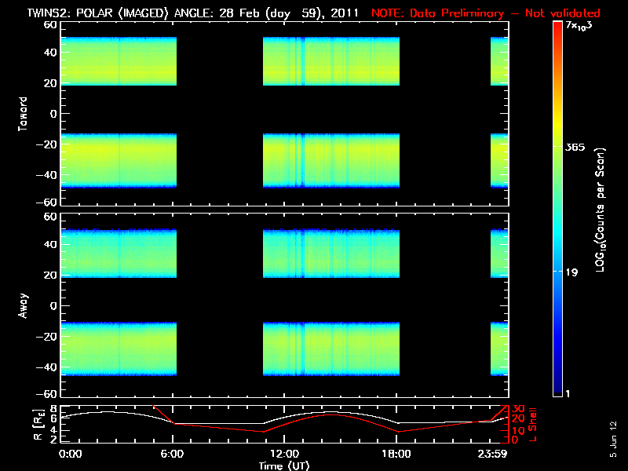
Task: Select the 12:00 time axis tick
Action: [x=285, y=454]
